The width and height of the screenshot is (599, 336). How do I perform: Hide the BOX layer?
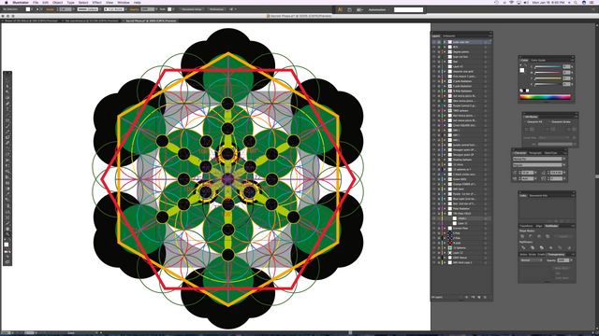pos(433,47)
